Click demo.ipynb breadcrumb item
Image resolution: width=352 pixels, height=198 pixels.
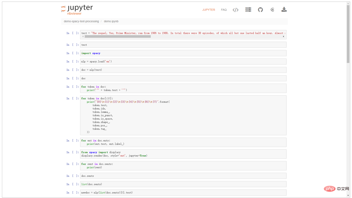(x=111, y=21)
